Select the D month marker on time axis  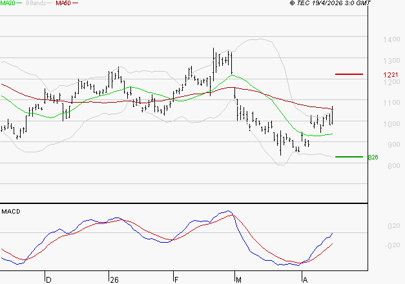coord(48,279)
